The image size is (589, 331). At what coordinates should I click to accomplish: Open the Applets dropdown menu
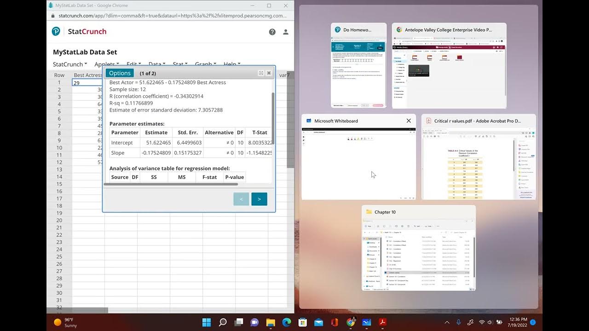[x=107, y=64]
